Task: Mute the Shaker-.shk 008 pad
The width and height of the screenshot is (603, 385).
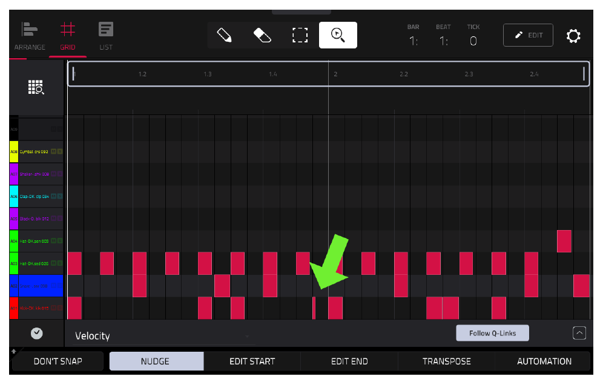Action: (54, 174)
